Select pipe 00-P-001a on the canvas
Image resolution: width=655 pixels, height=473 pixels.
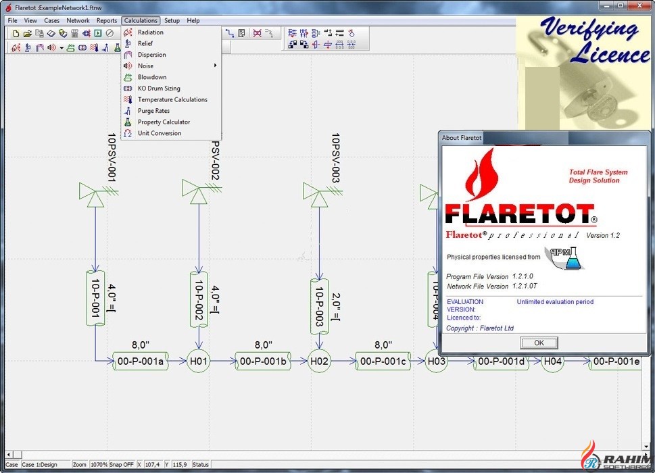[141, 361]
